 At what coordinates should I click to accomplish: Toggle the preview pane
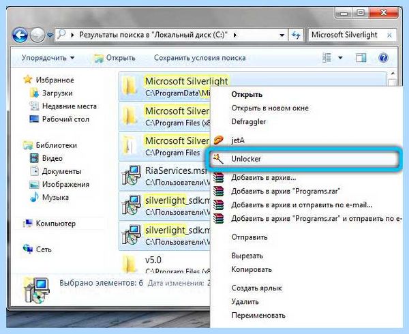click(361, 58)
